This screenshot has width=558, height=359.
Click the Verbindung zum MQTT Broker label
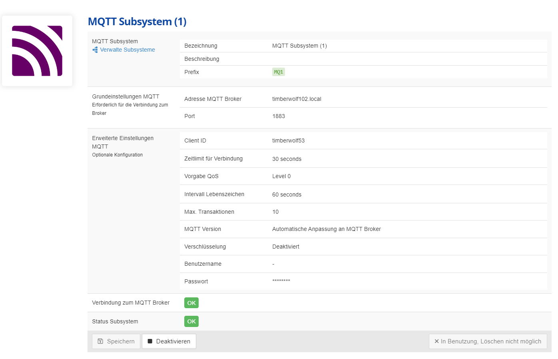coord(131,303)
